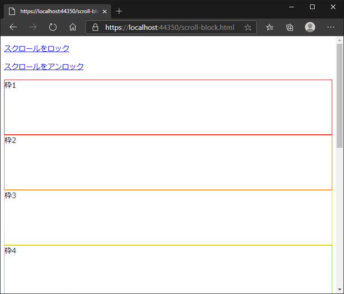Click the スクロールをロック link
344x294 pixels.
[37, 48]
